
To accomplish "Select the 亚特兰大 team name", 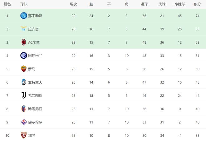I will (35, 82).
